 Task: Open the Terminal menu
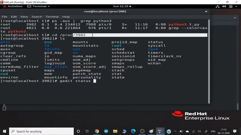pyautogui.click(x=52, y=16)
